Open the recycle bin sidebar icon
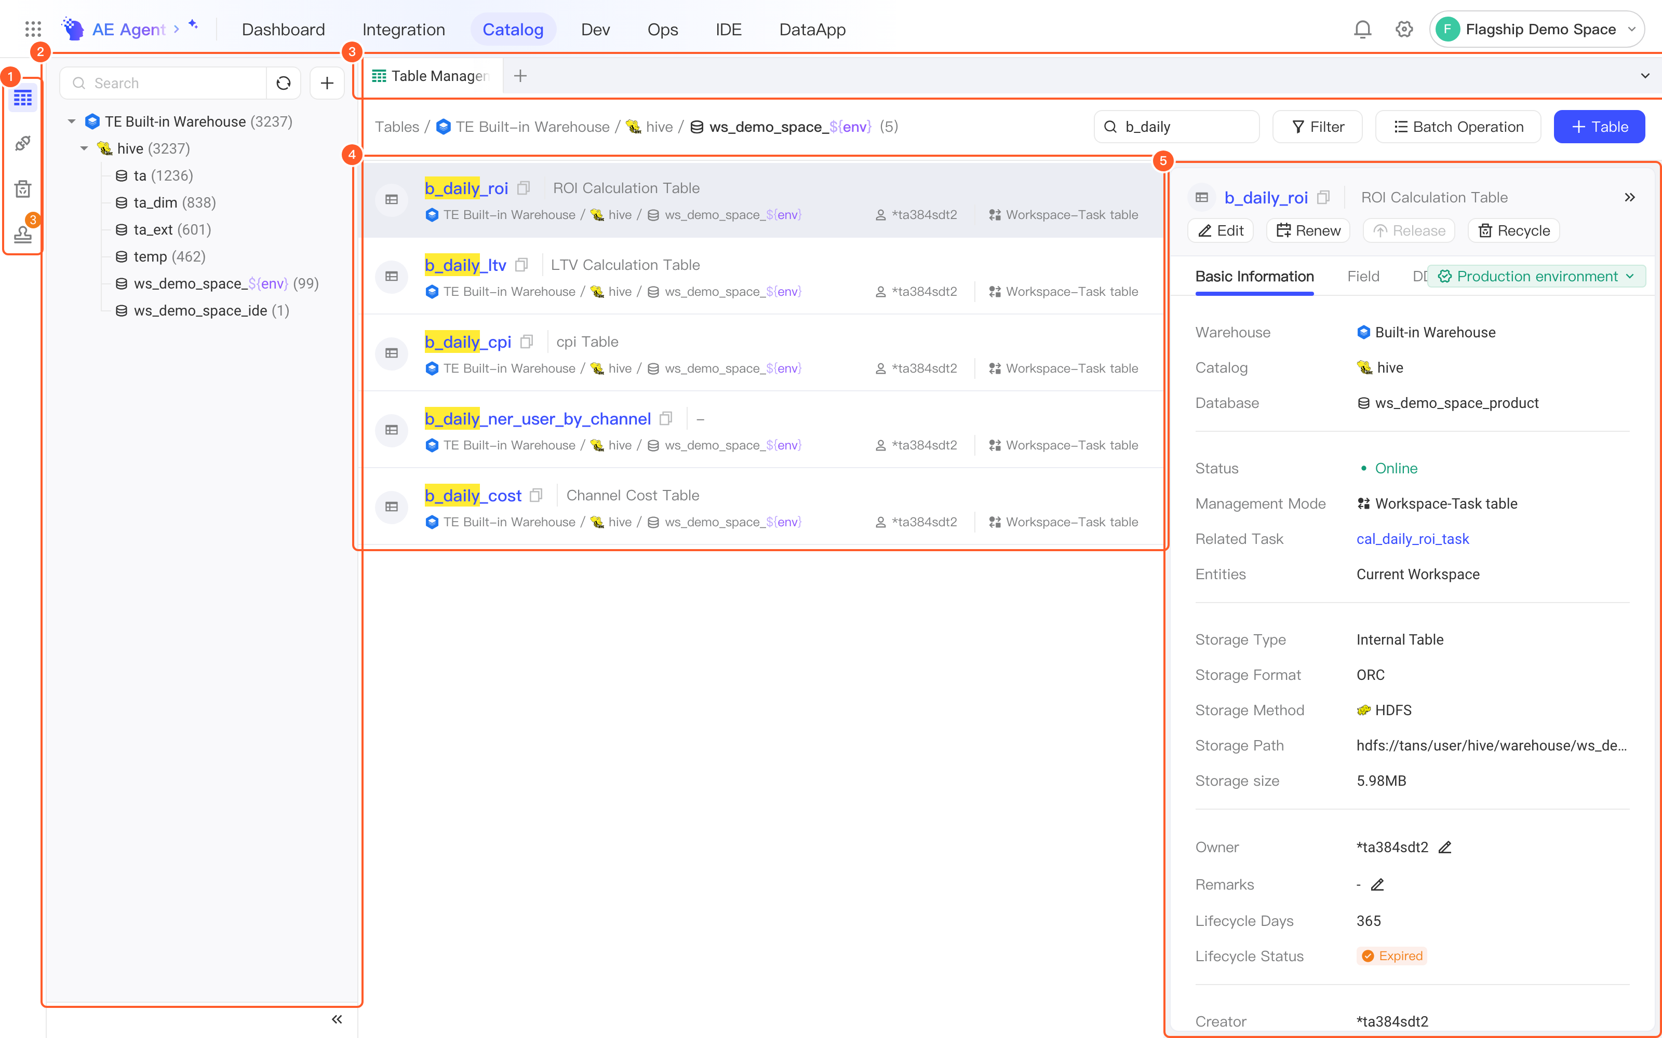Image resolution: width=1662 pixels, height=1038 pixels. (x=23, y=189)
